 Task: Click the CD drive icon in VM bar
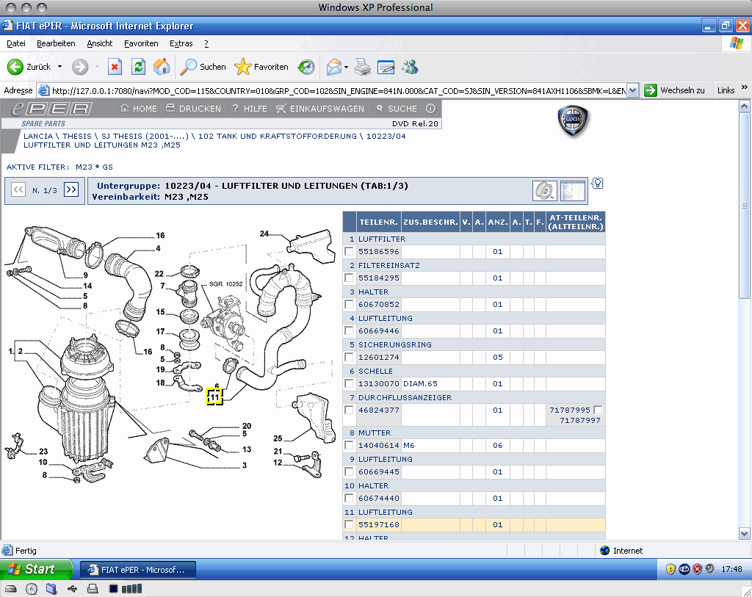click(x=32, y=589)
